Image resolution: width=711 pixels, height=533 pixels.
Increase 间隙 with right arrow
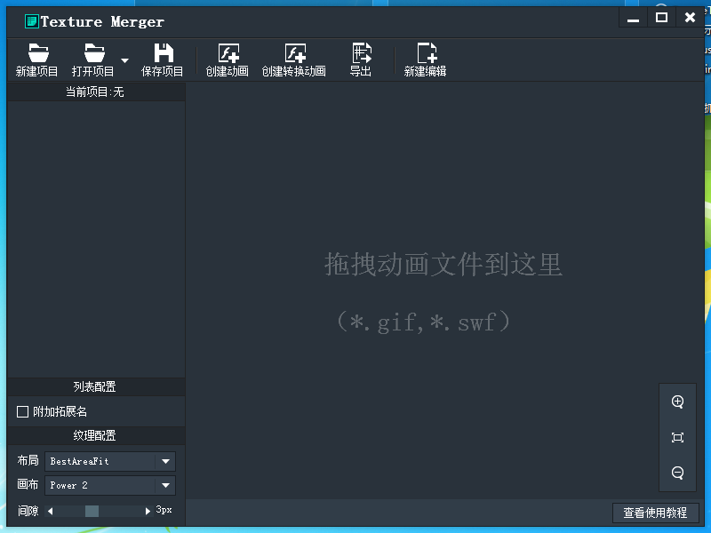coord(148,512)
